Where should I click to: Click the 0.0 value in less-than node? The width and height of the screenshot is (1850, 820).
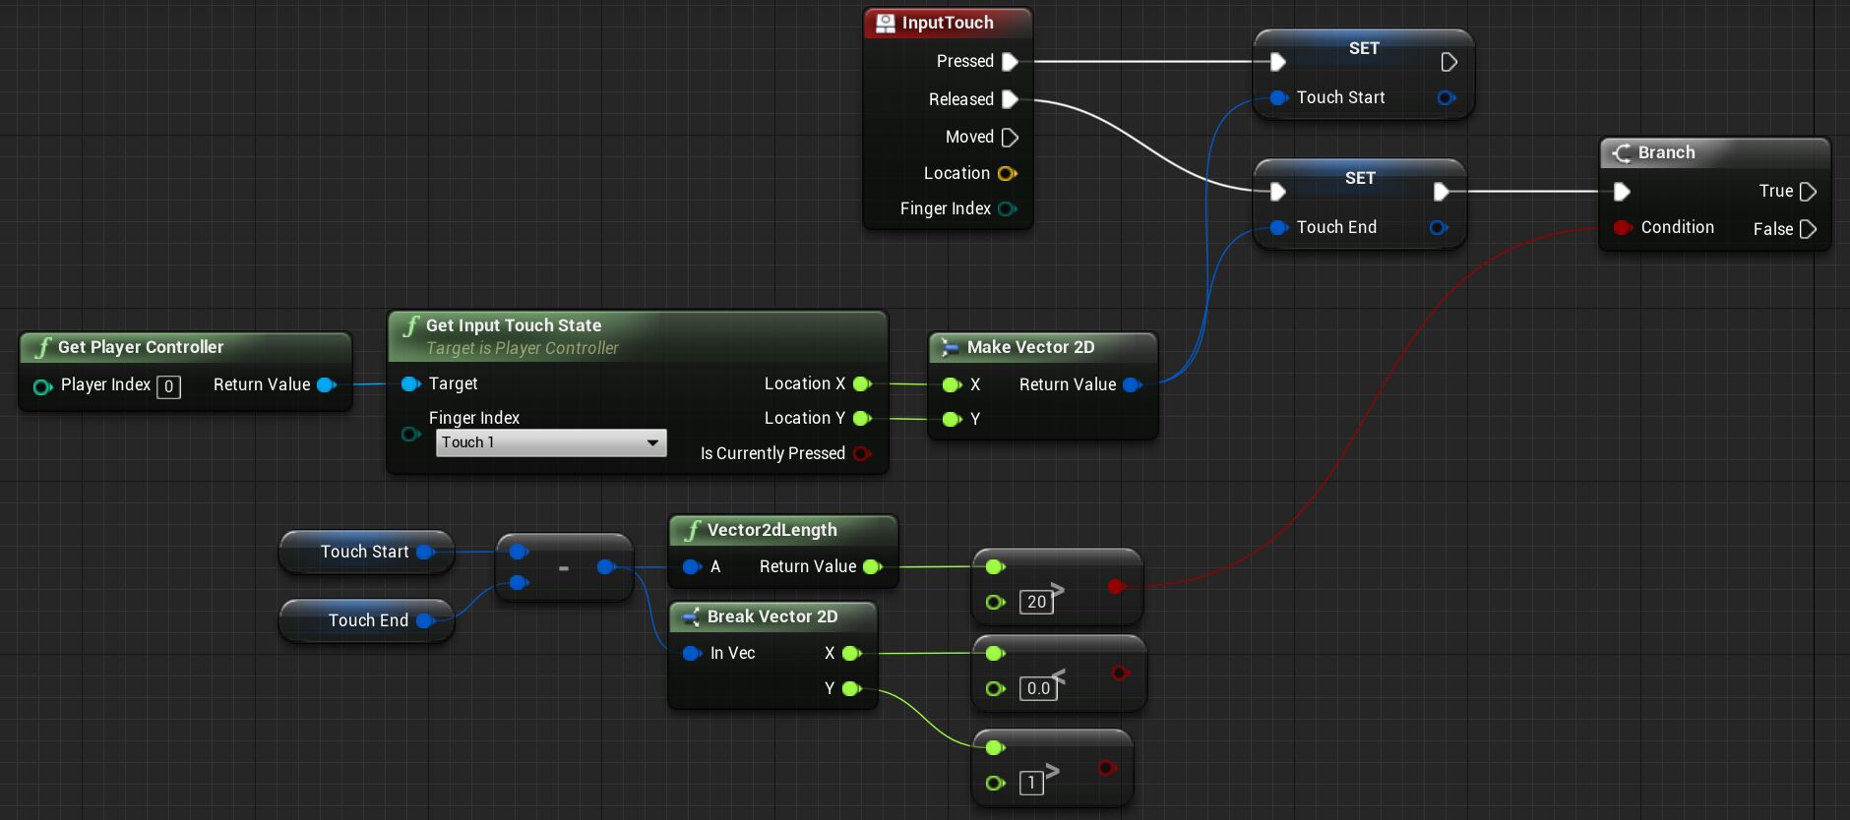pyautogui.click(x=1038, y=688)
